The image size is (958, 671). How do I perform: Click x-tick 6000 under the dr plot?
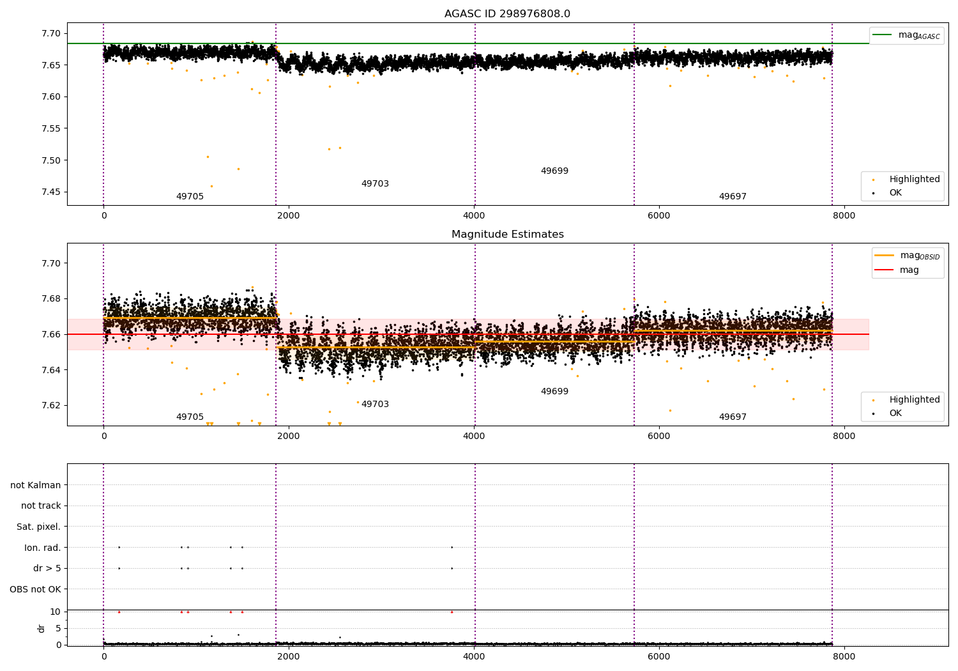click(659, 657)
